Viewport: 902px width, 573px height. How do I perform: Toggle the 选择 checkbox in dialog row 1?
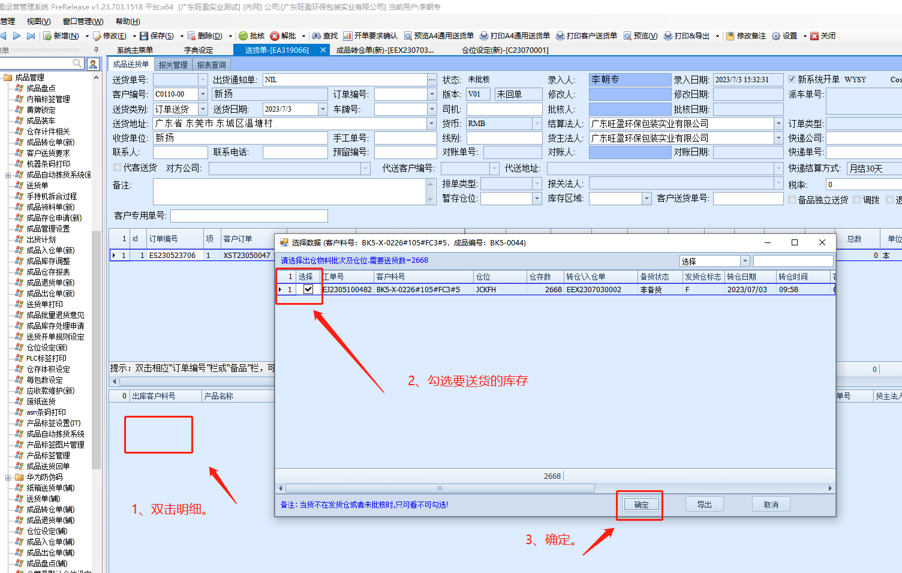pyautogui.click(x=308, y=289)
